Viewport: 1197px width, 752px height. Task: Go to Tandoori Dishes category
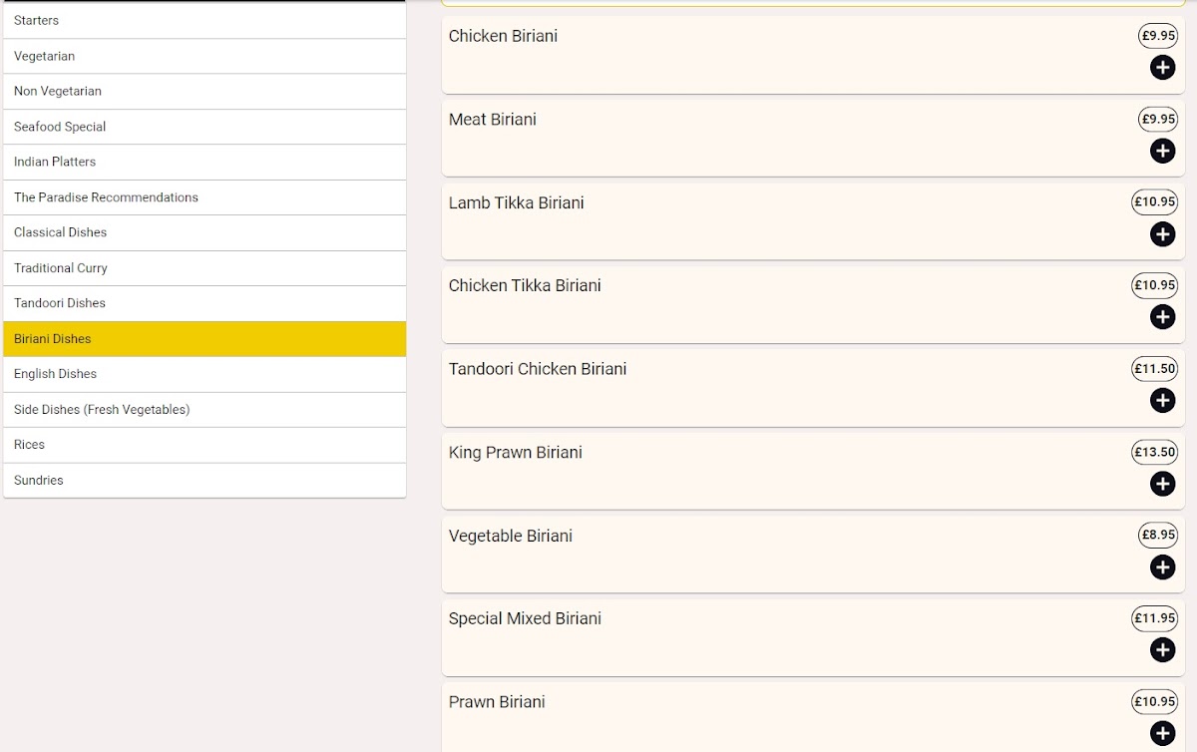click(x=204, y=303)
